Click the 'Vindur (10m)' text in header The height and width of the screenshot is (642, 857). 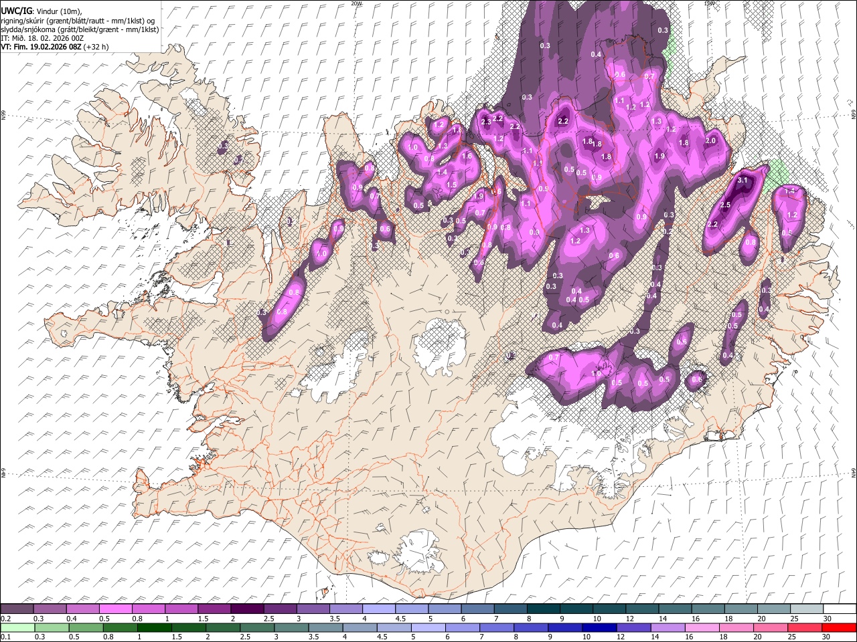[x=59, y=11]
